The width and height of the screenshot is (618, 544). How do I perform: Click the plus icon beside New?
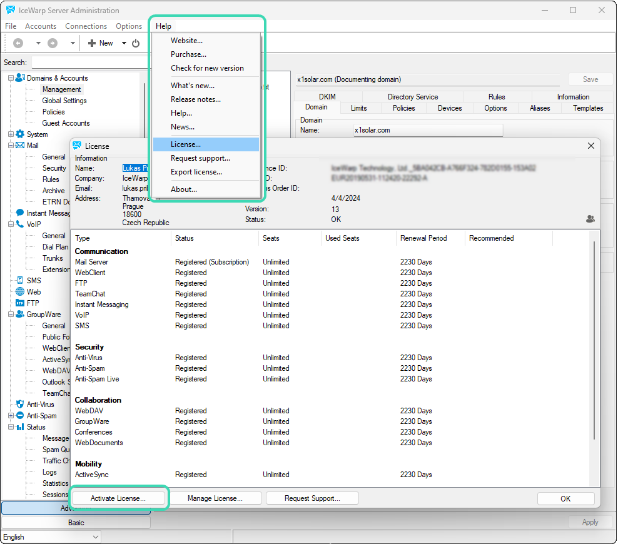coord(92,43)
